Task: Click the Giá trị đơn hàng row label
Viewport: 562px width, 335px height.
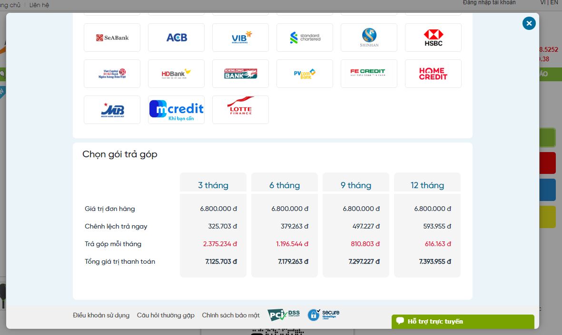Action: [109, 209]
